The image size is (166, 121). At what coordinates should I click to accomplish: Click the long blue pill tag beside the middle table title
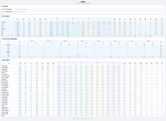[14, 39]
